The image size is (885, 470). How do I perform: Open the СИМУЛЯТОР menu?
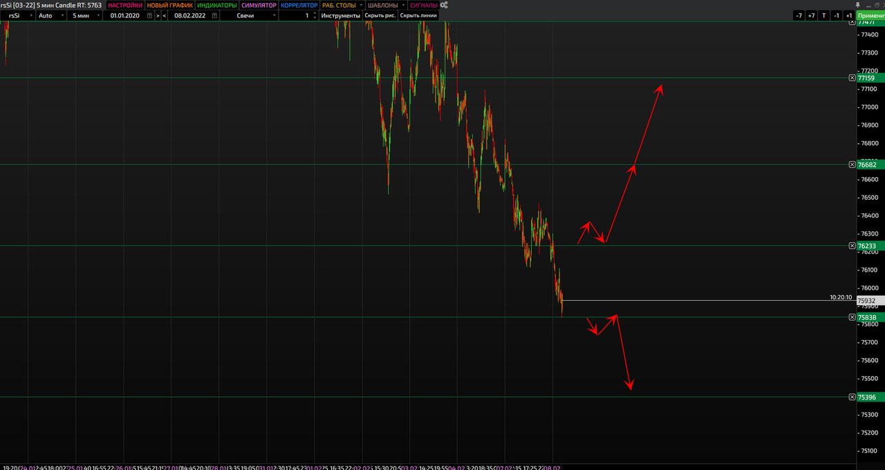pos(259,5)
